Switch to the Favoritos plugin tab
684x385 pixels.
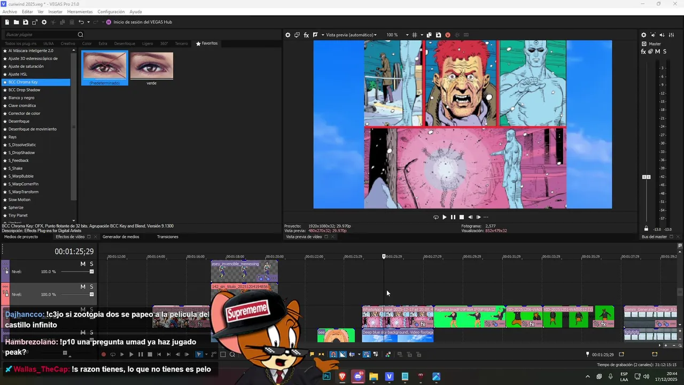click(x=207, y=43)
